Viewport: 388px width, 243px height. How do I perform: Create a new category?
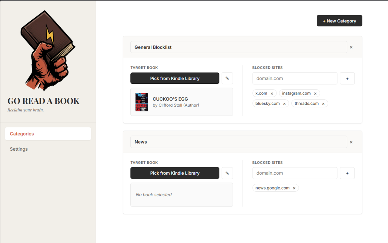pos(339,21)
